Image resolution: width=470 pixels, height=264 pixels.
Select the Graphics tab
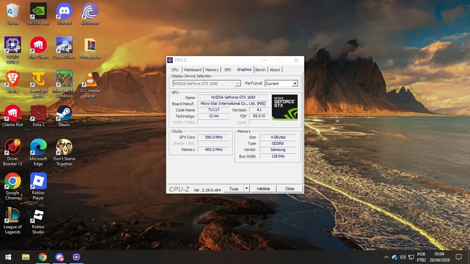(x=244, y=69)
